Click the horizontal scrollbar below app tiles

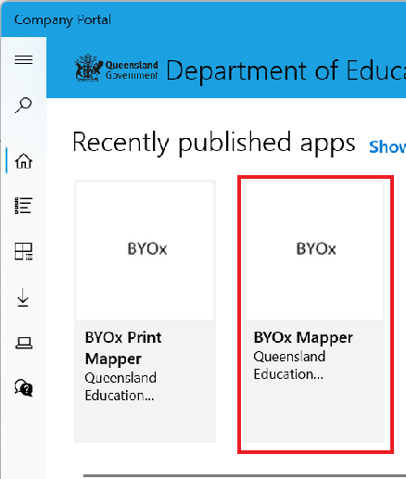245,476
